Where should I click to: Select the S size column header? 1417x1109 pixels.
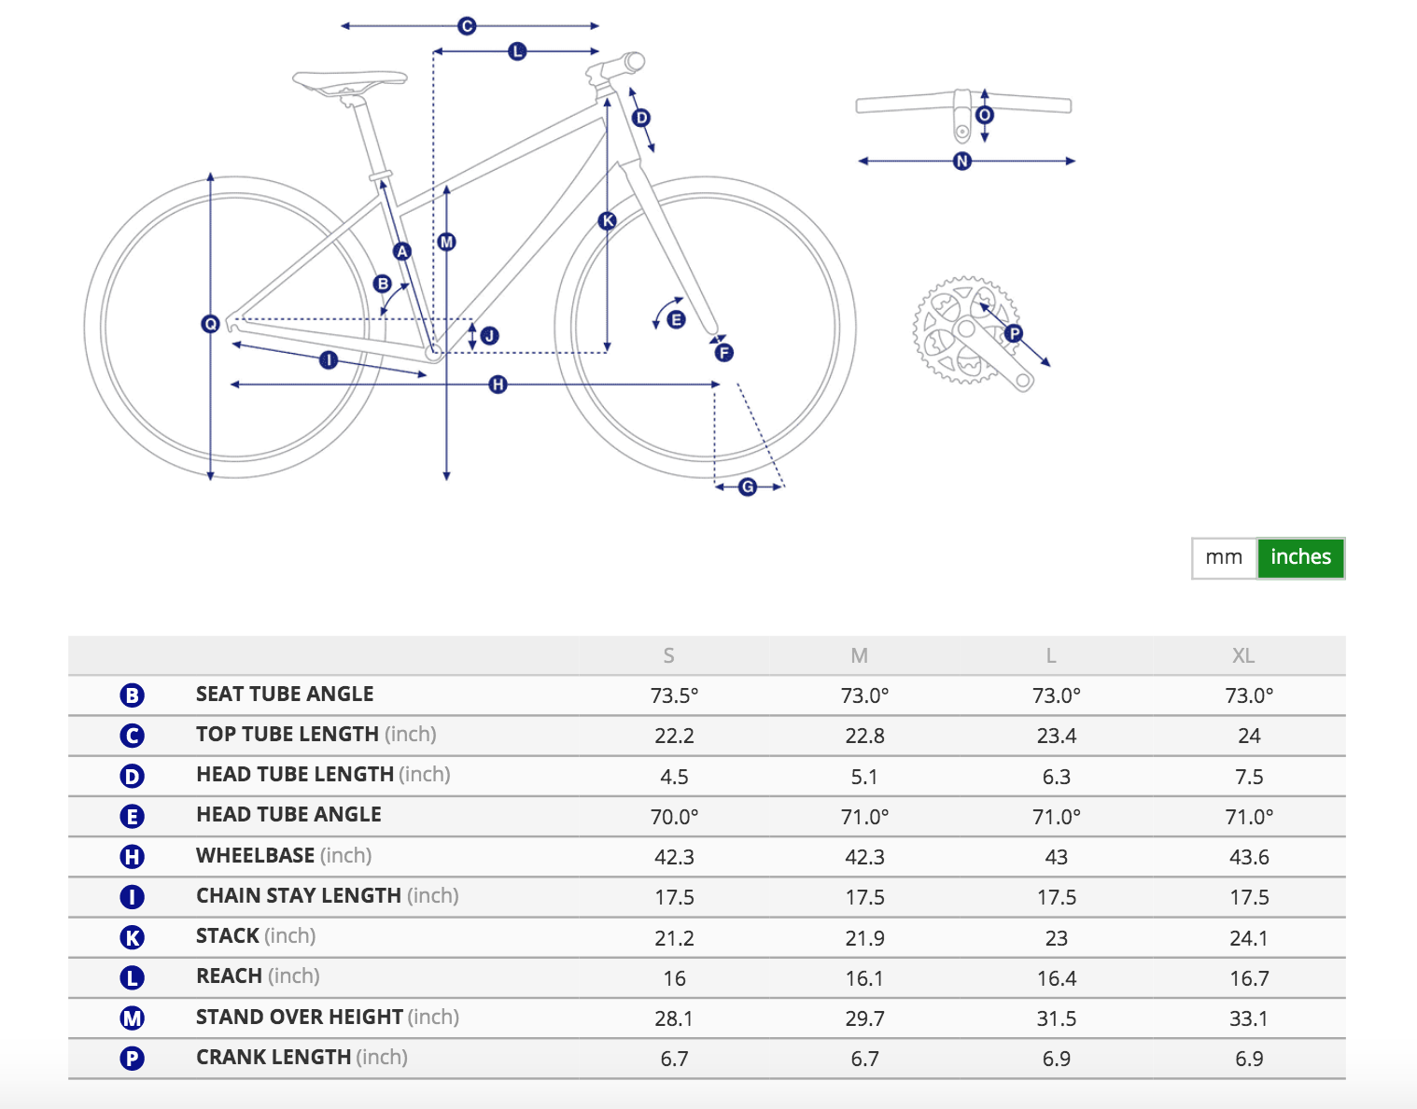(x=668, y=655)
